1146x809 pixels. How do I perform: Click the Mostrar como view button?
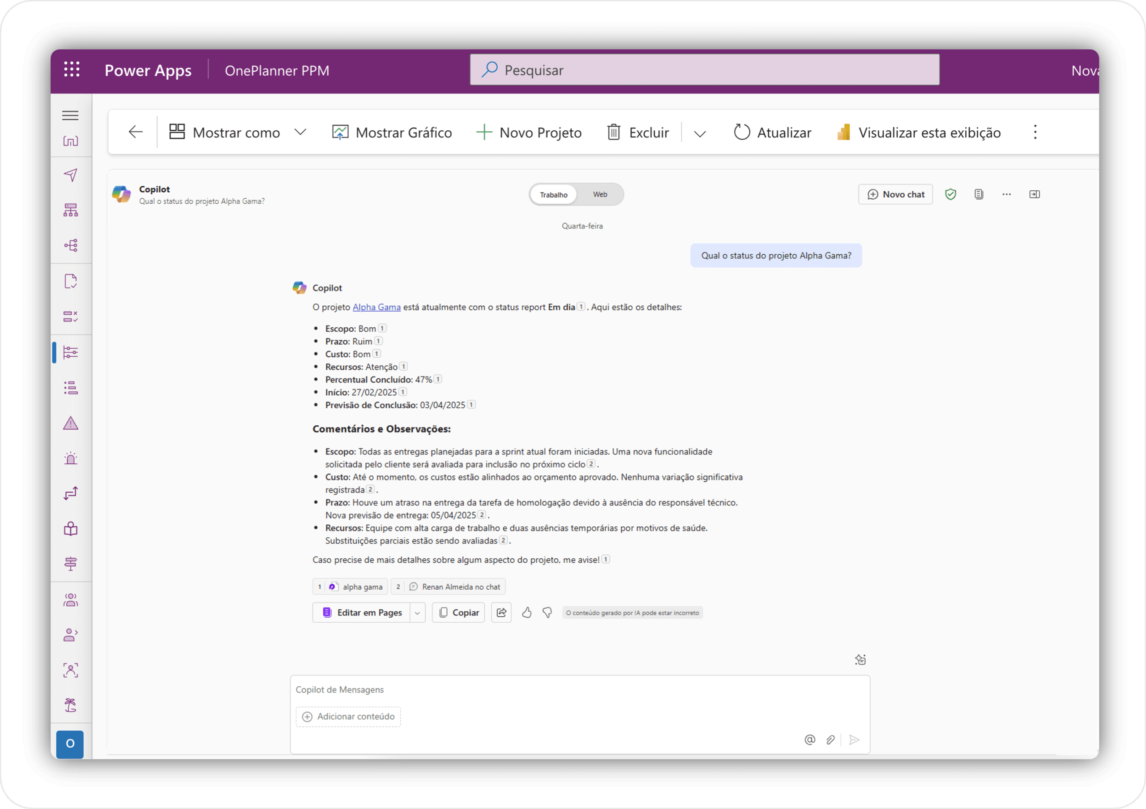pyautogui.click(x=224, y=132)
